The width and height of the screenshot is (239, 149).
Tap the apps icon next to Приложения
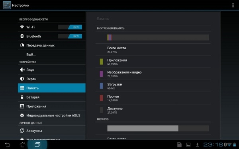22,106
